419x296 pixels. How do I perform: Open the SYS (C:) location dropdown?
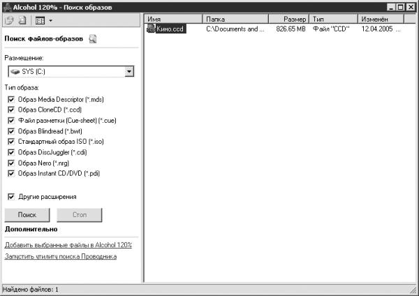[x=129, y=71]
